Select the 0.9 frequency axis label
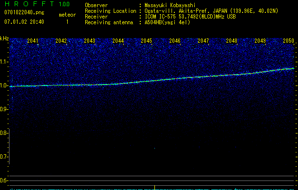The height and width of the screenshot is (190, 298). point(4,109)
